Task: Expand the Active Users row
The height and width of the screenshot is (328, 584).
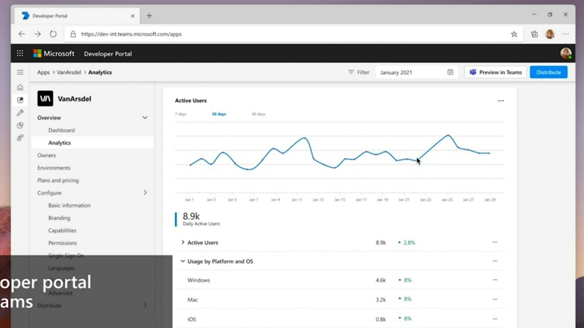Action: pos(183,242)
